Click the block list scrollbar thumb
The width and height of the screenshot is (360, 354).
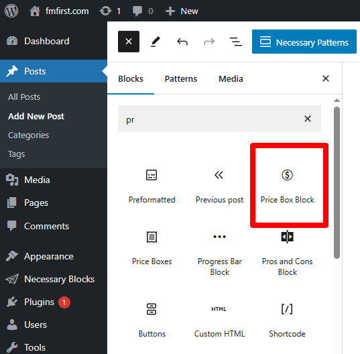(337, 183)
